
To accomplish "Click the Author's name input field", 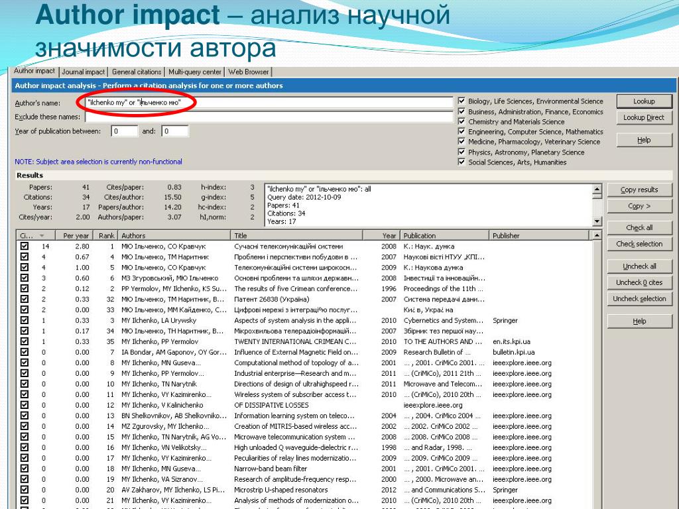I will point(269,103).
